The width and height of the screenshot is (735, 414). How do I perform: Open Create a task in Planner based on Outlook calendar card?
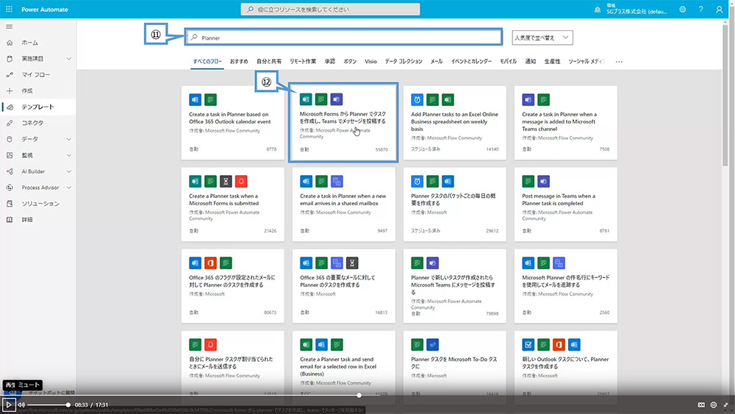(232, 123)
